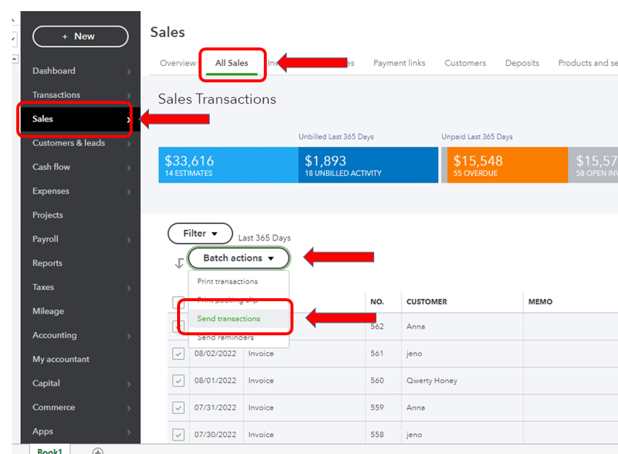Select the Book1 sheet tab
Viewport: 618px width, 454px height.
(x=50, y=450)
